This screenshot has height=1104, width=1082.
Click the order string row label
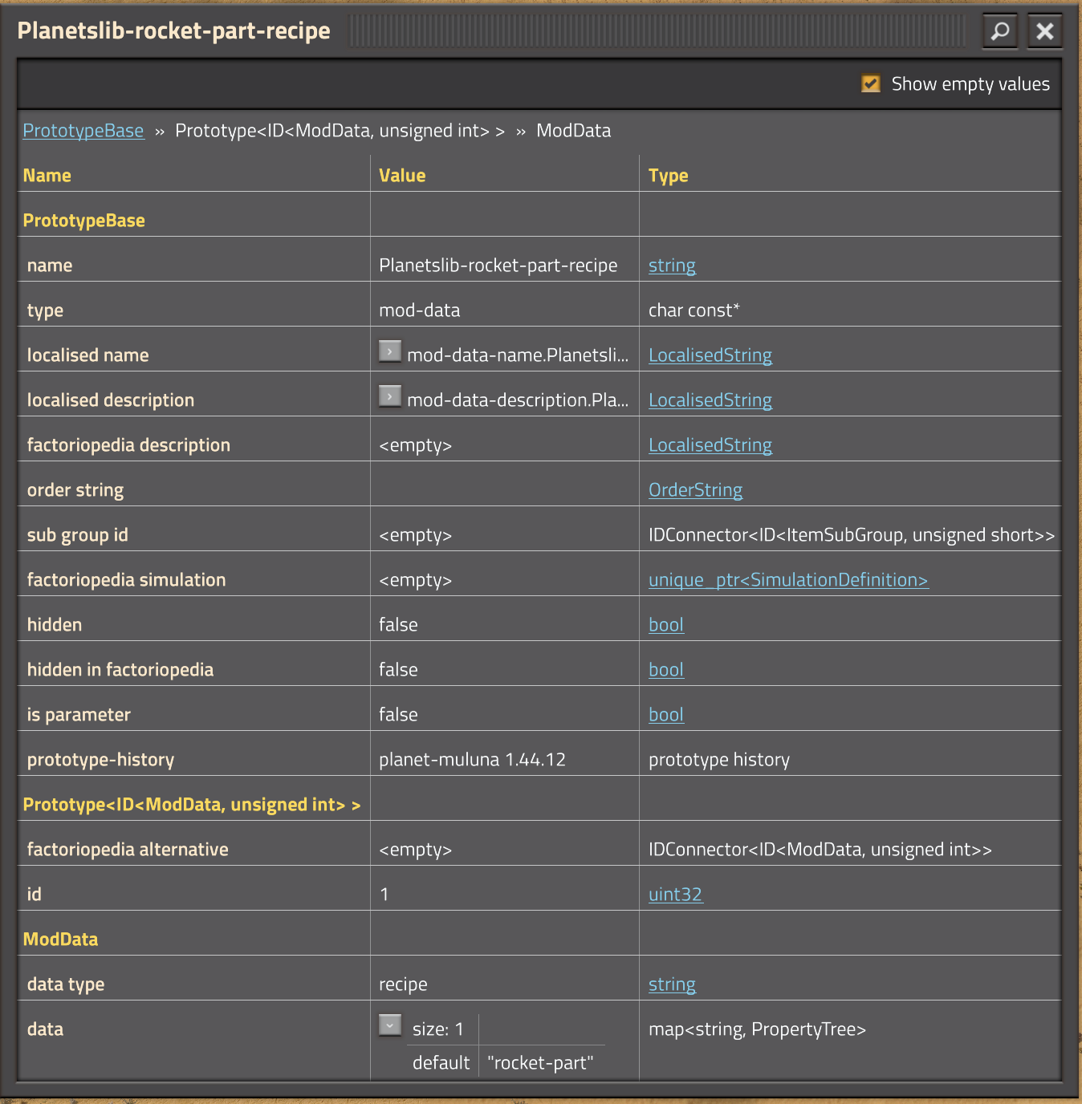[x=75, y=490]
